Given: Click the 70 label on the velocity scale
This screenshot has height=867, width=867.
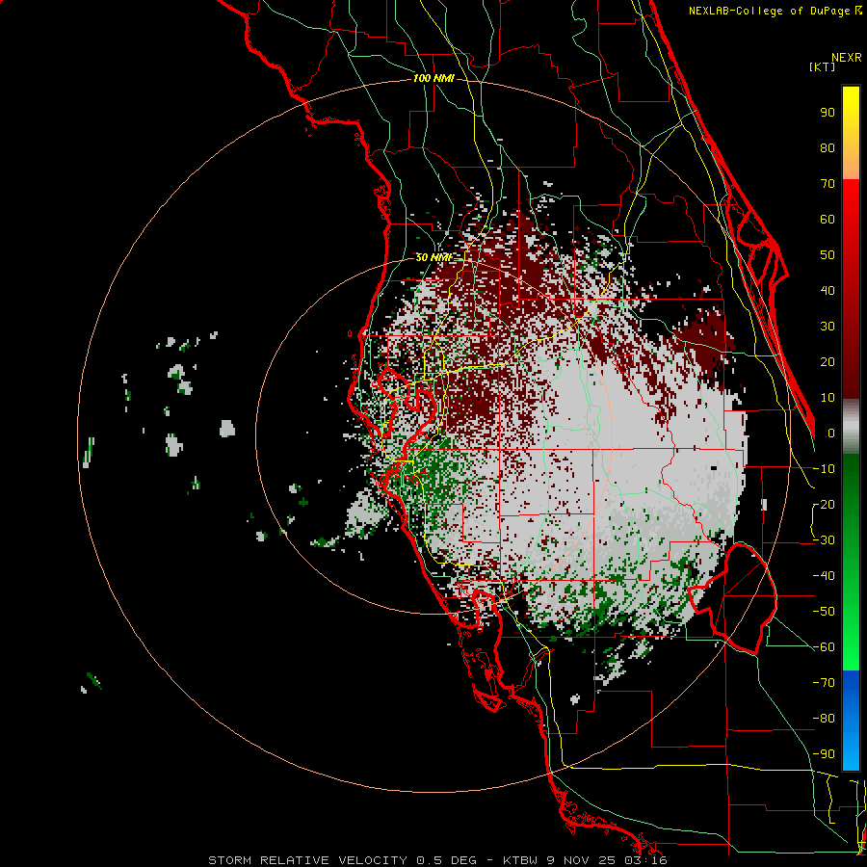Looking at the screenshot, I should (828, 184).
